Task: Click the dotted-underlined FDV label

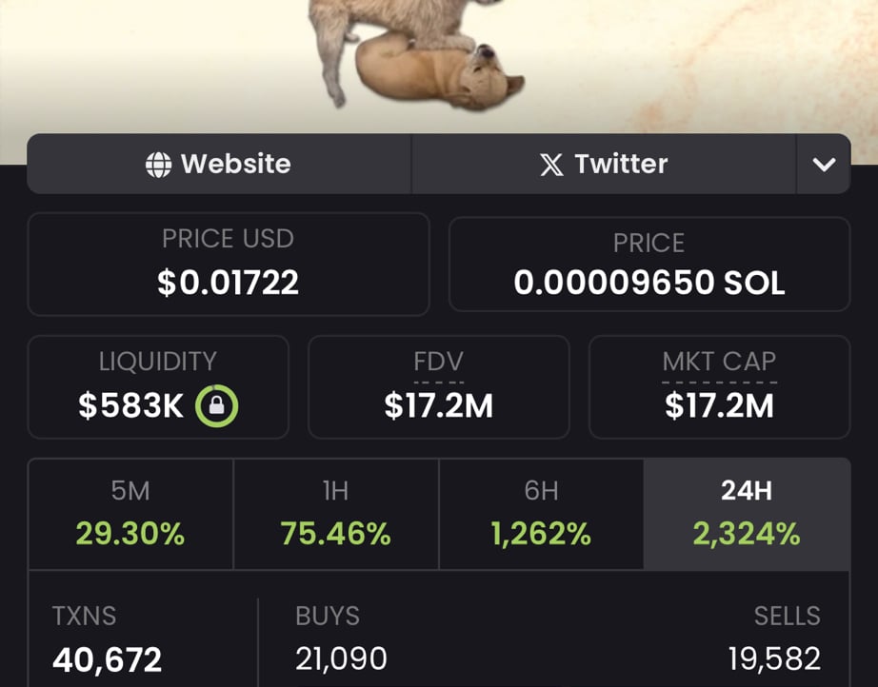Action: tap(438, 362)
